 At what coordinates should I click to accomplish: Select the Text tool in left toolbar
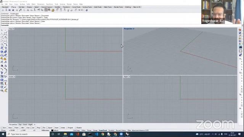click(2, 73)
